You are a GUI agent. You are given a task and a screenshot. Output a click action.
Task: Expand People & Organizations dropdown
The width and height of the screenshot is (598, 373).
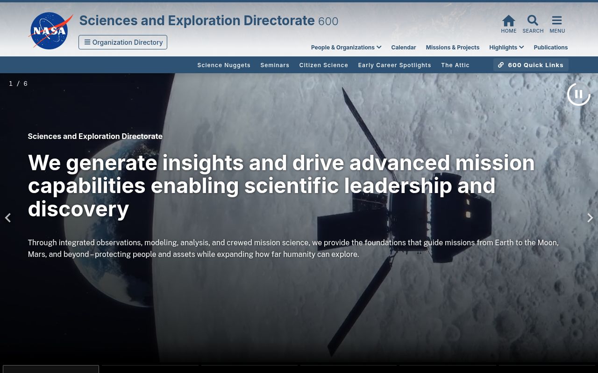(x=346, y=47)
